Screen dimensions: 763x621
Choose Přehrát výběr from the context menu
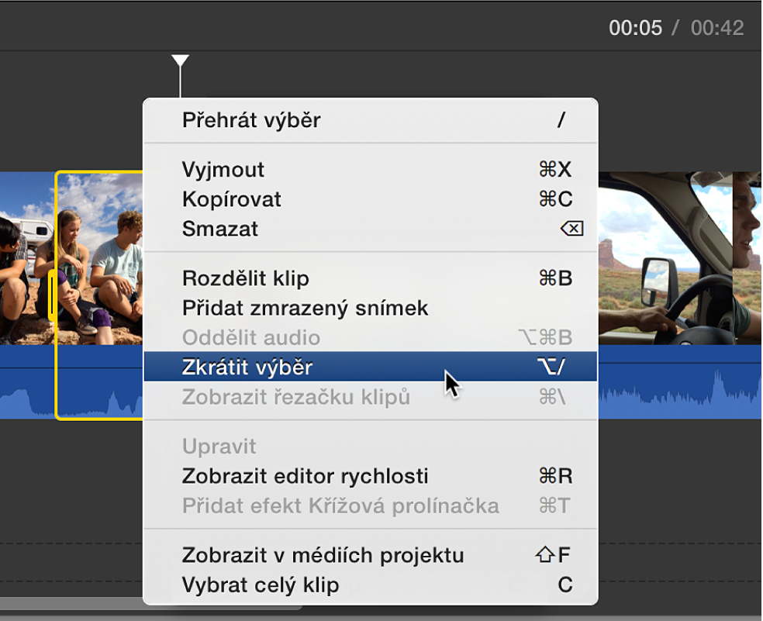click(371, 120)
